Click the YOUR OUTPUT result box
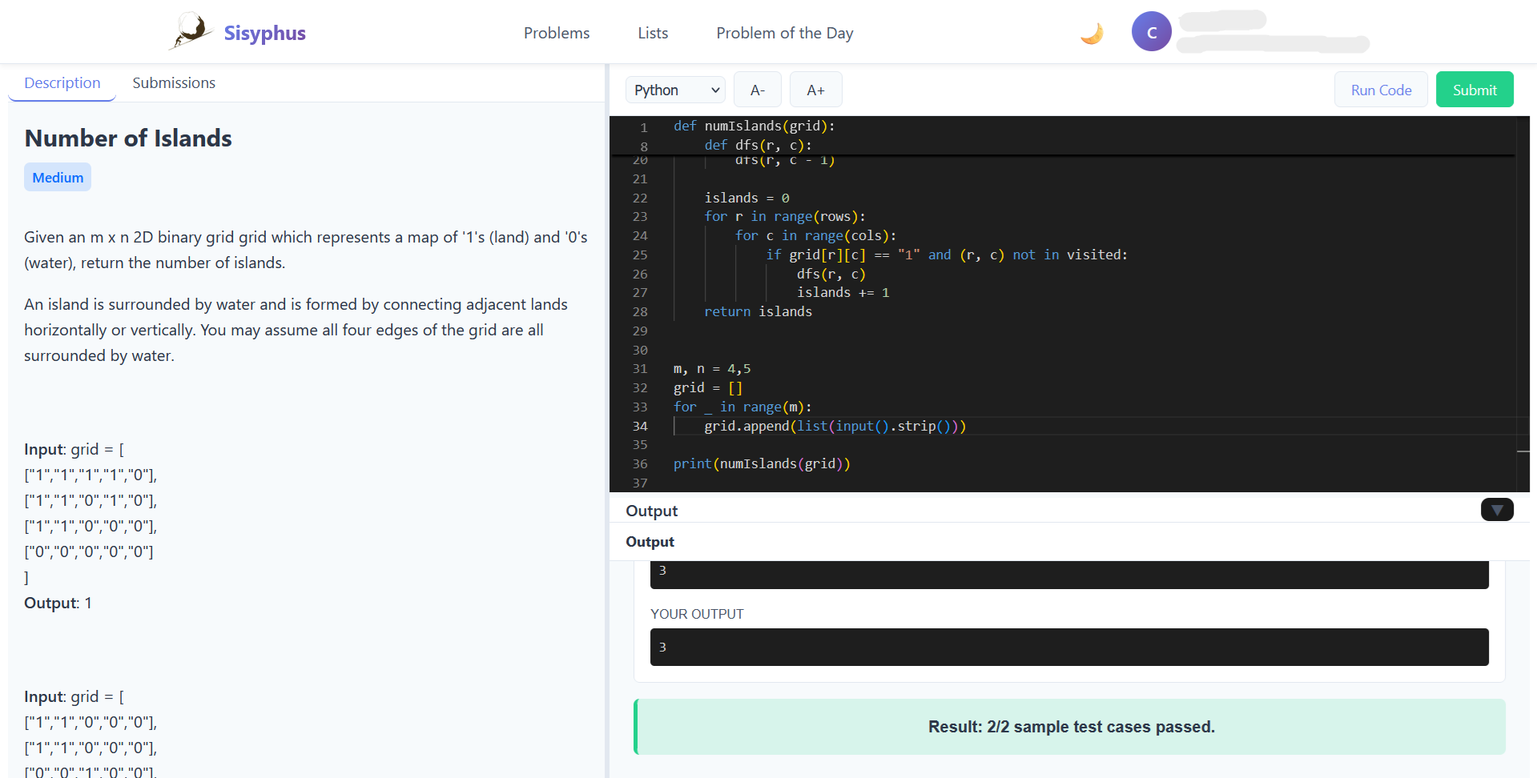 click(1068, 648)
